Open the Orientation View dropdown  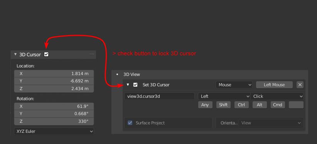pyautogui.click(x=270, y=123)
